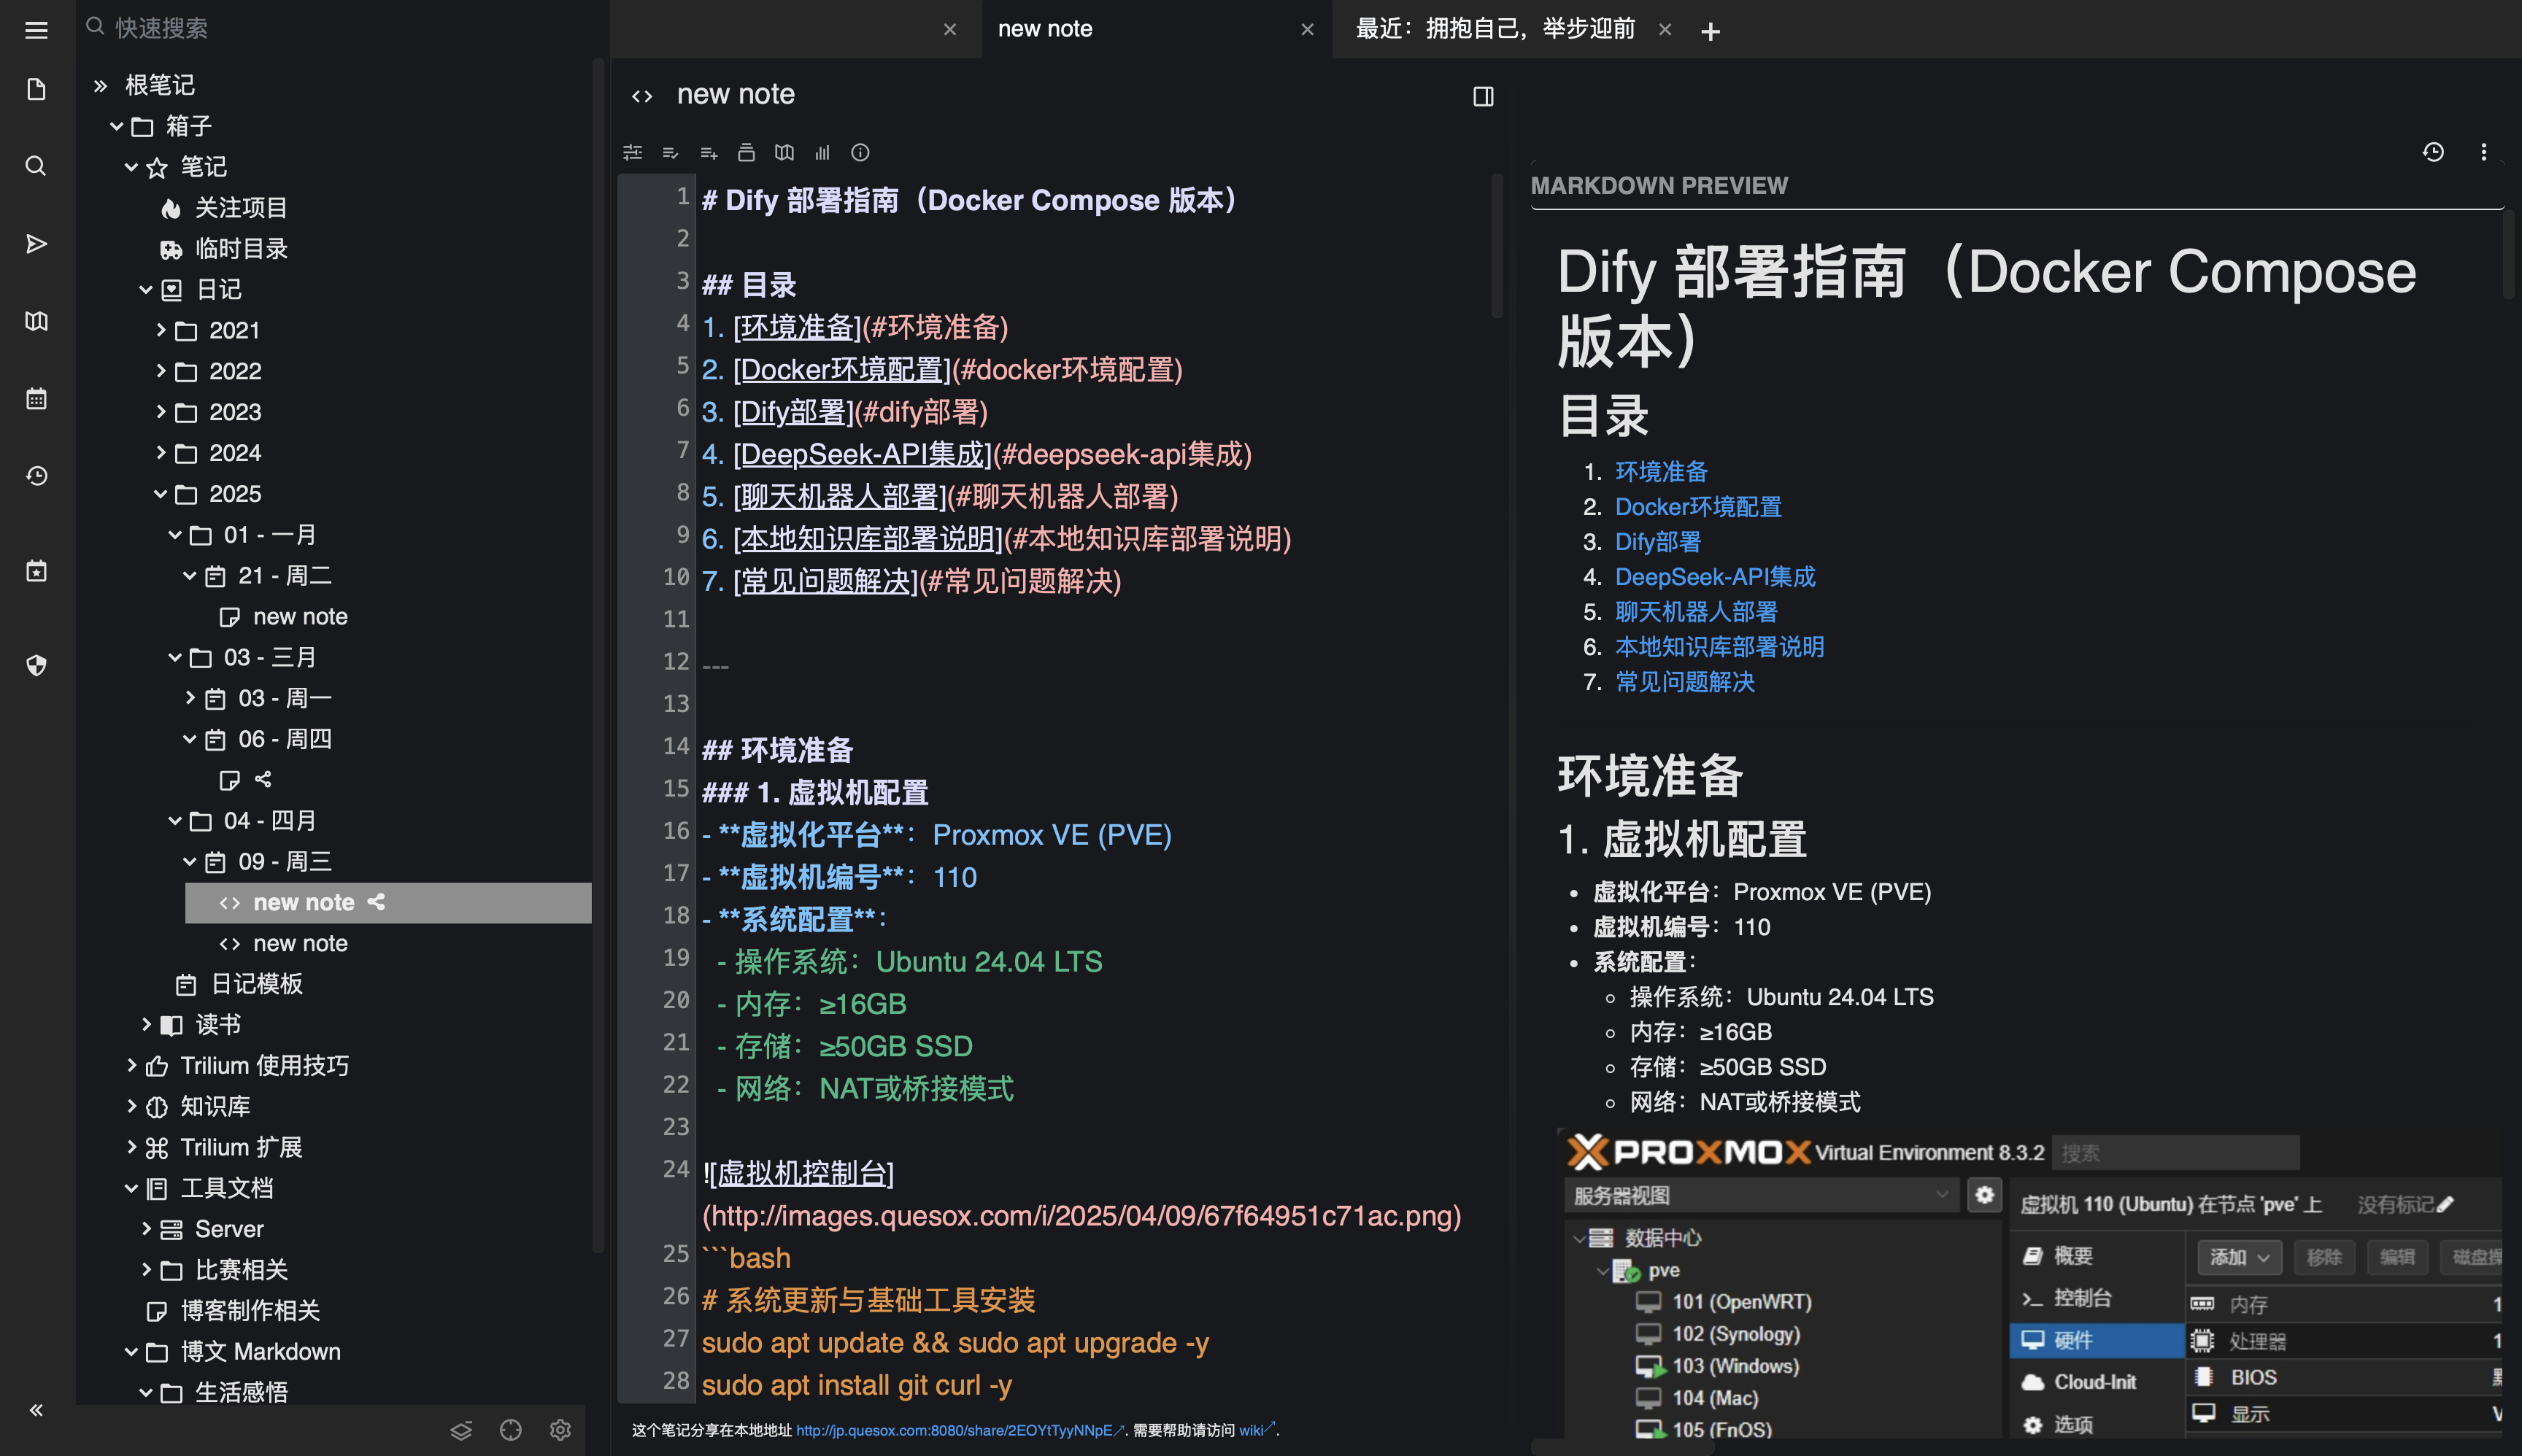
Task: Expand the 03 - 周一 day note
Action: [x=190, y=698]
